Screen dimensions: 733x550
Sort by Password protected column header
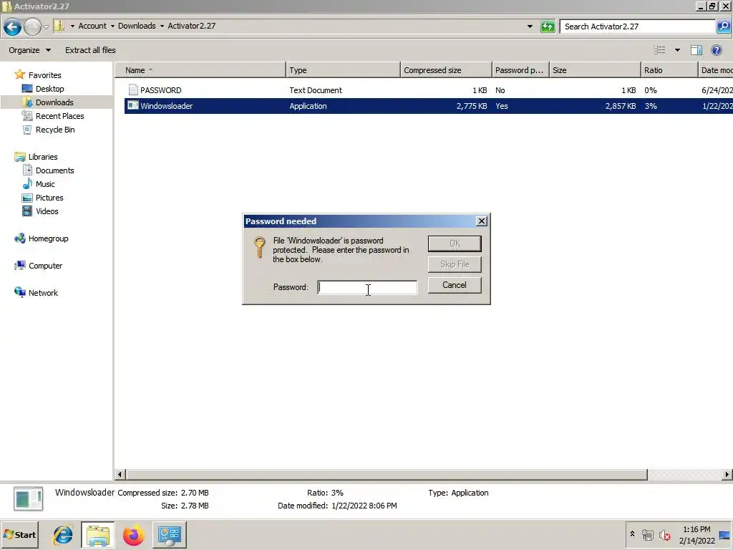coord(520,70)
